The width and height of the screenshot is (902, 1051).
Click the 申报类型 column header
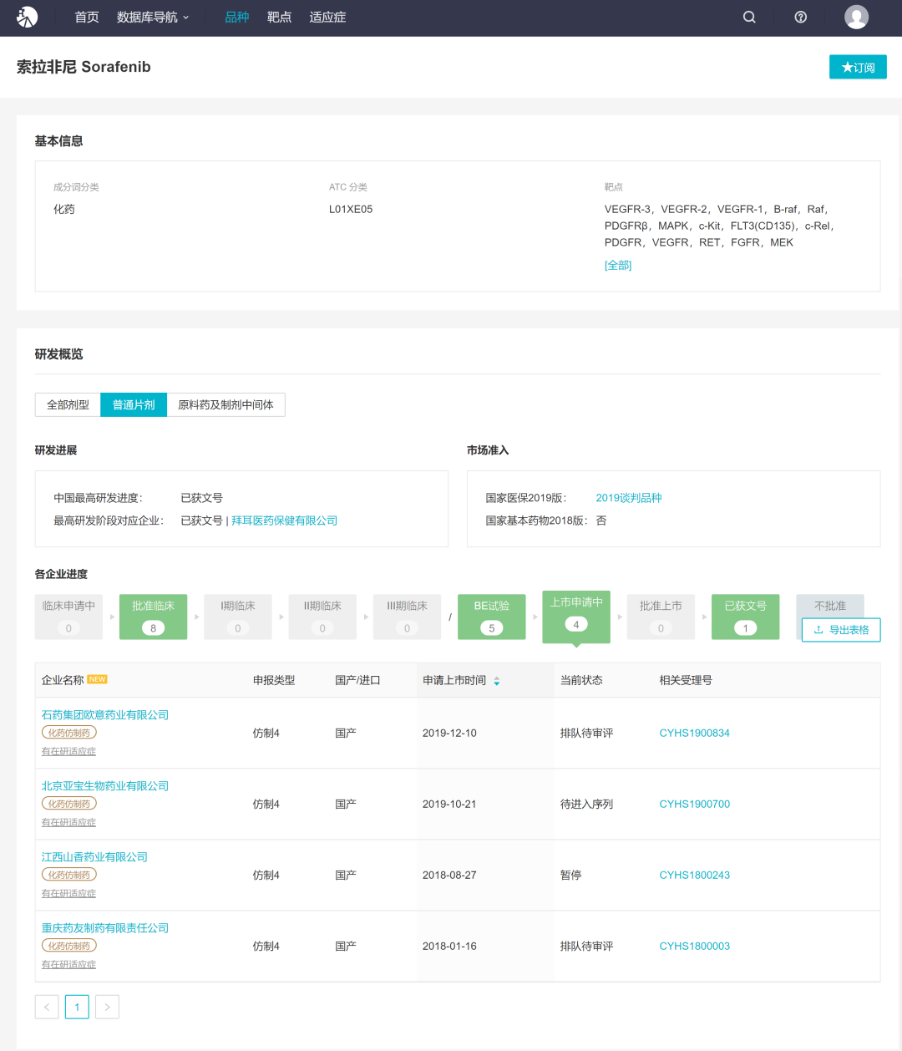point(274,680)
